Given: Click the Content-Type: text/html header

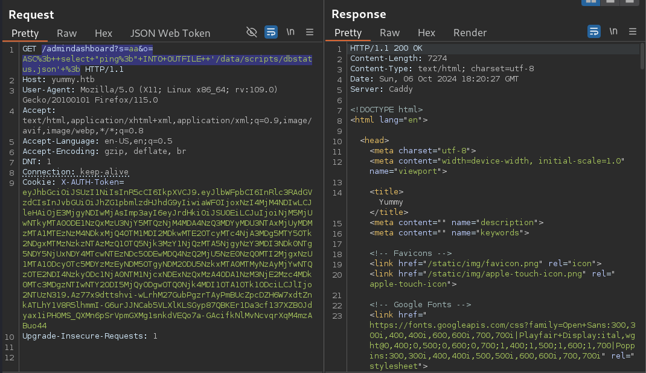Looking at the screenshot, I should pyautogui.click(x=442, y=69).
